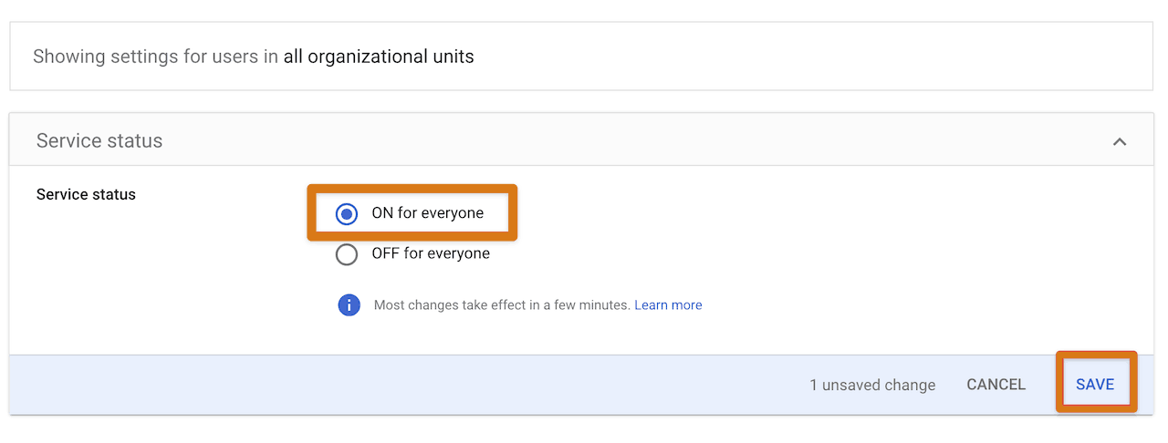
Task: Open the Learn more link
Action: click(668, 305)
